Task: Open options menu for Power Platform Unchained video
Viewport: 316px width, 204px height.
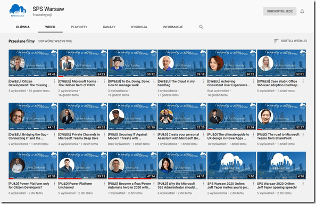Action: [x=104, y=184]
